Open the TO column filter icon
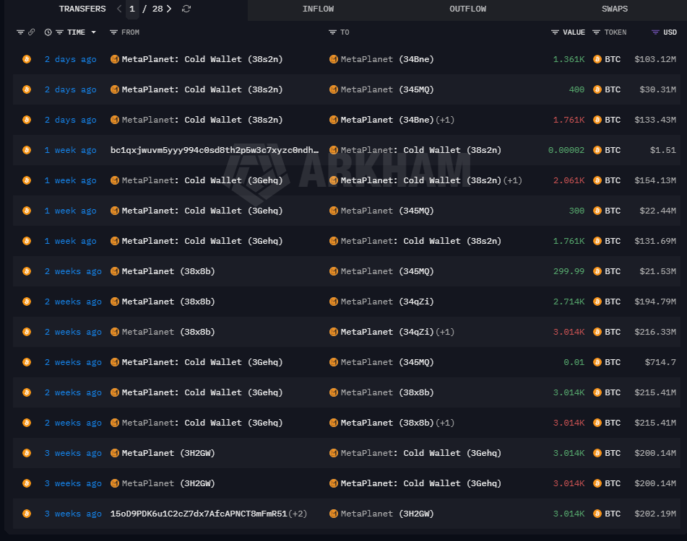687x541 pixels. (x=332, y=32)
